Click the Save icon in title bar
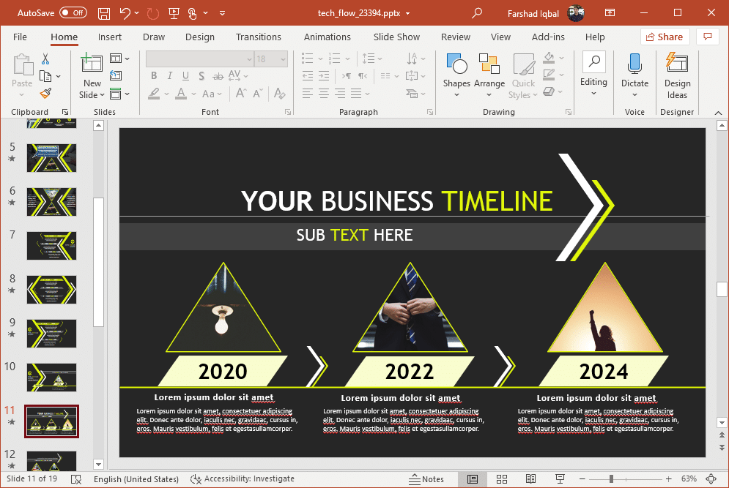Image resolution: width=729 pixels, height=488 pixels. 104,13
